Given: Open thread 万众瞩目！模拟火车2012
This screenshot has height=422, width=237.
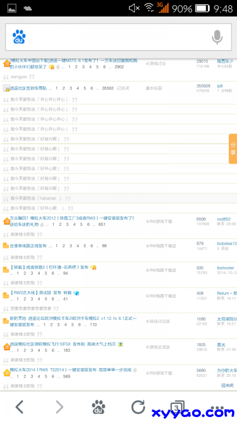Looking at the screenshot, I should click(x=72, y=221).
